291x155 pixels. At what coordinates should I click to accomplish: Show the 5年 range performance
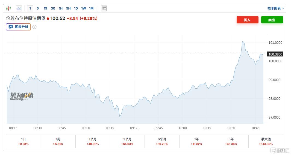[x=231, y=141]
